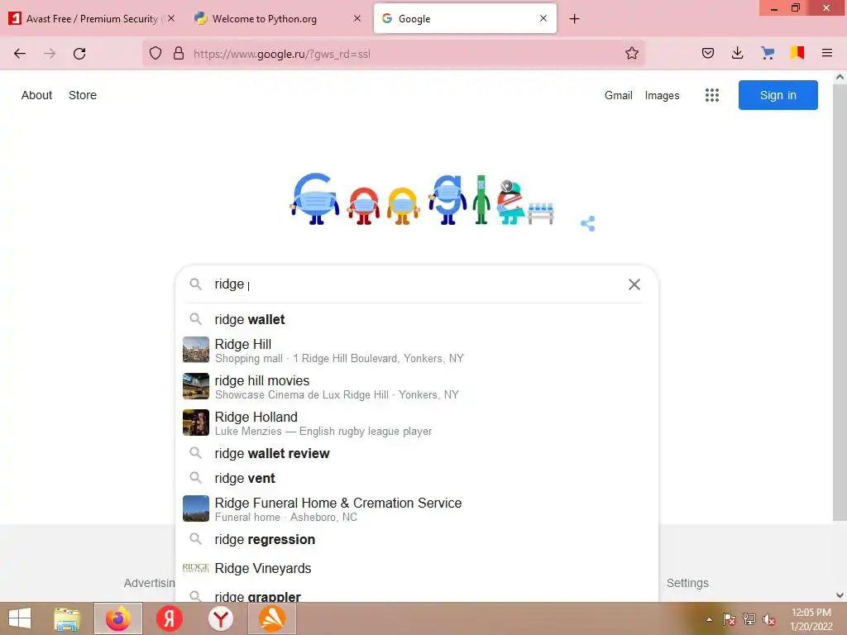Open a new browser tab
The width and height of the screenshot is (847, 635).
574,19
